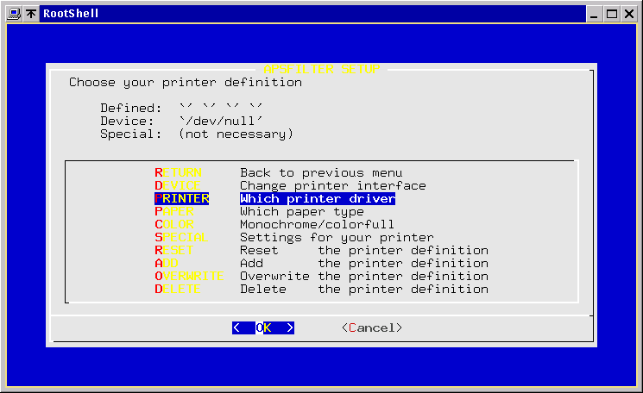The width and height of the screenshot is (643, 393).
Task: Click the APSFILTER SETUP dialog title
Action: (321, 69)
